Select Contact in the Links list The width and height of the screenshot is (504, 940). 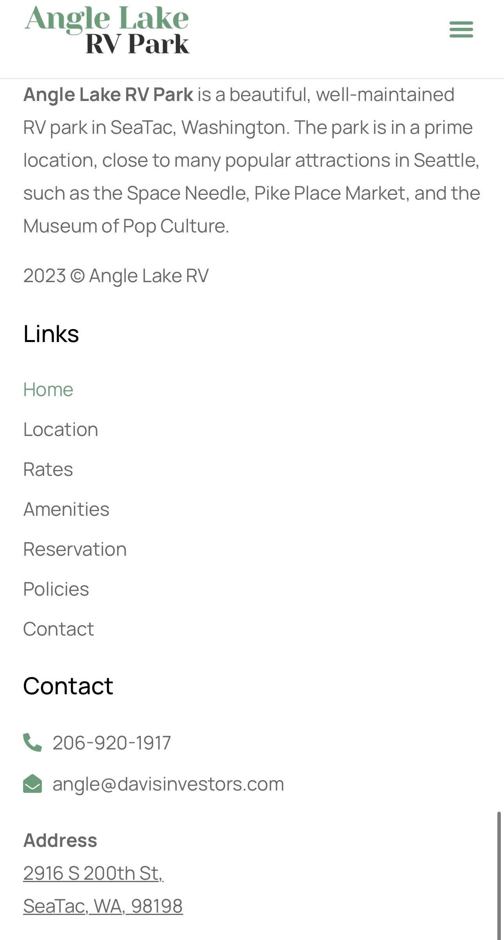click(x=58, y=629)
